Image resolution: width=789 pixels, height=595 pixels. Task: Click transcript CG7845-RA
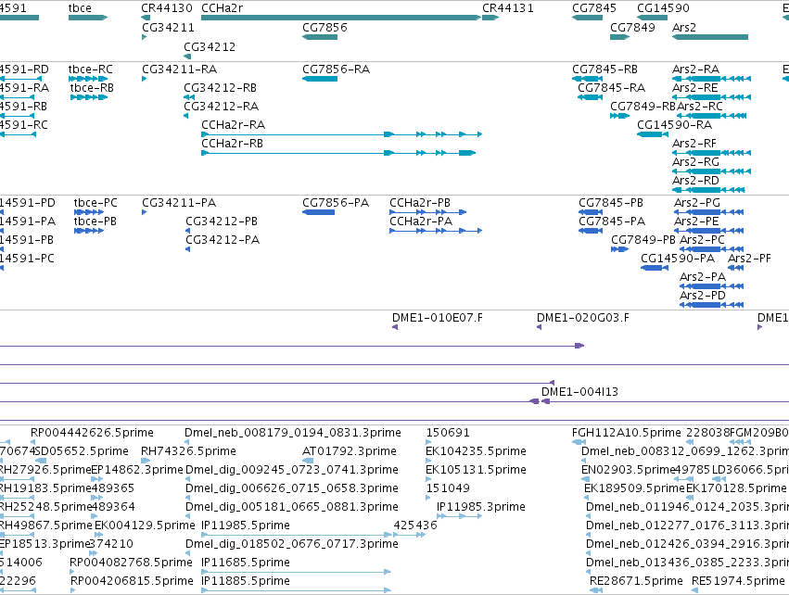coord(611,87)
